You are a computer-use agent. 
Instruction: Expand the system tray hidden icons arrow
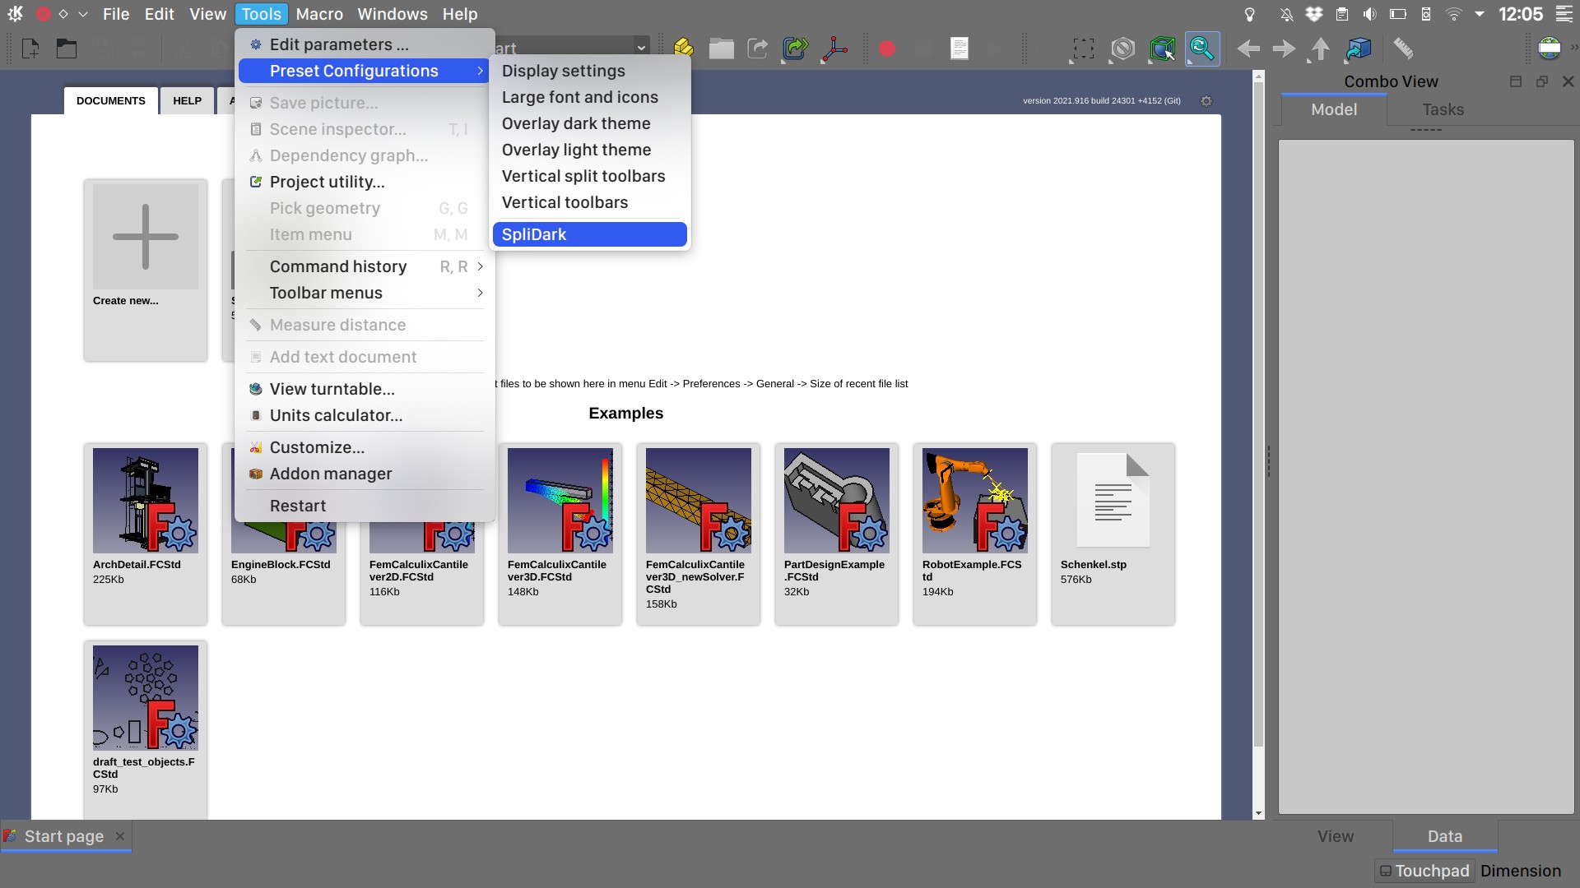point(1480,14)
